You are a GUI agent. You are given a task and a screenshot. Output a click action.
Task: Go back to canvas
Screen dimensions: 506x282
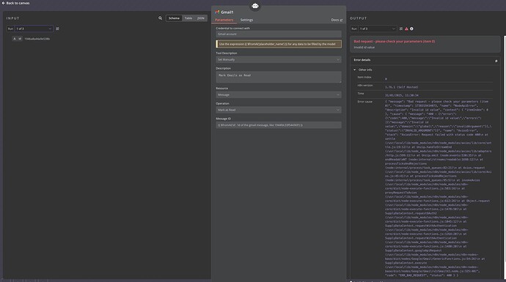tap(15, 3)
